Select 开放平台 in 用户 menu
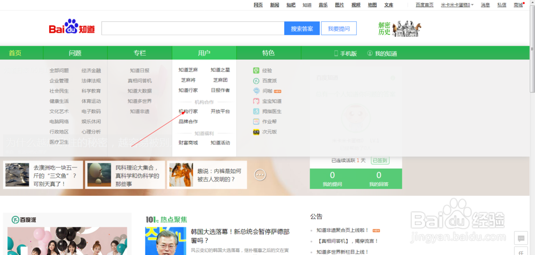535x255 pixels. tap(220, 111)
